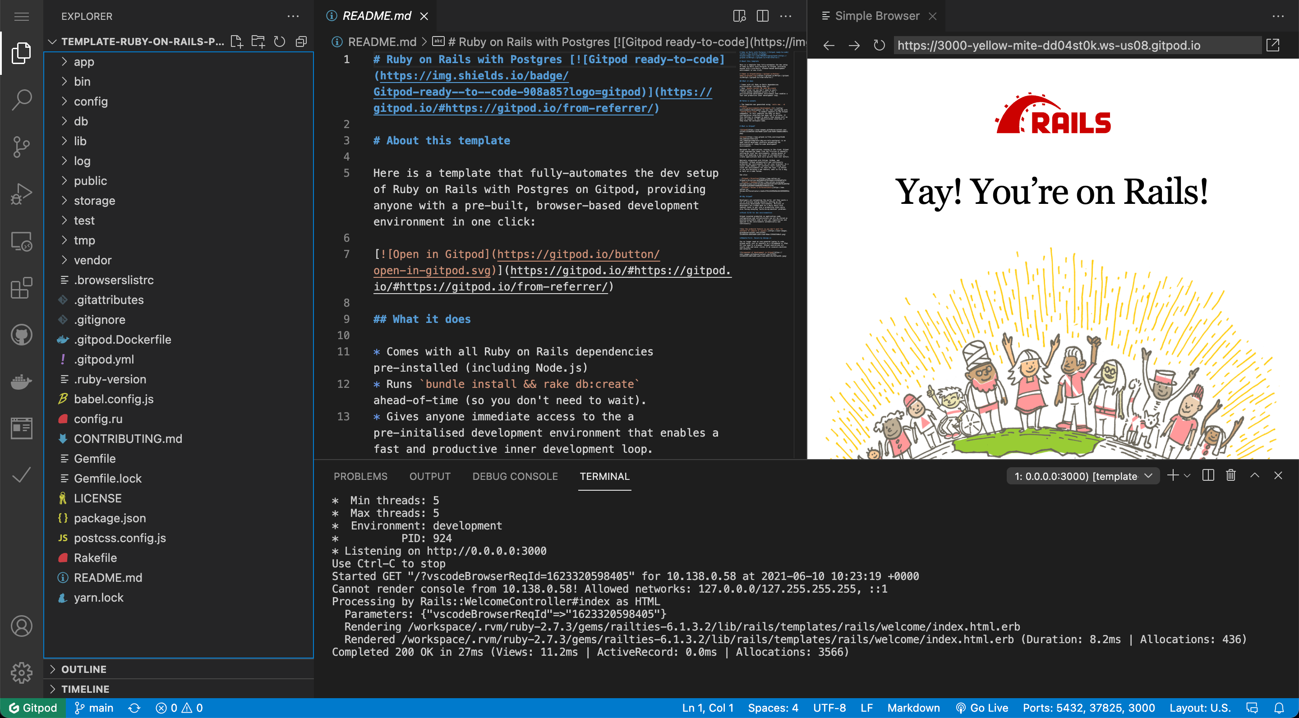
Task: Select the Simple Browser tab
Action: click(x=876, y=16)
